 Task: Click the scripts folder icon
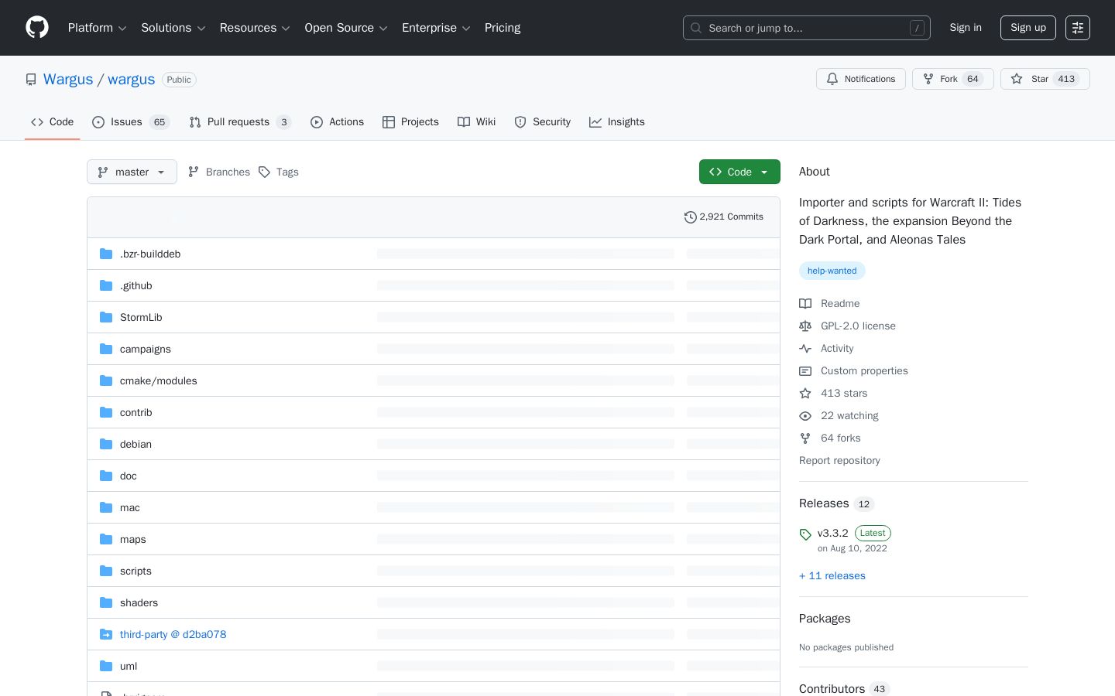(106, 571)
